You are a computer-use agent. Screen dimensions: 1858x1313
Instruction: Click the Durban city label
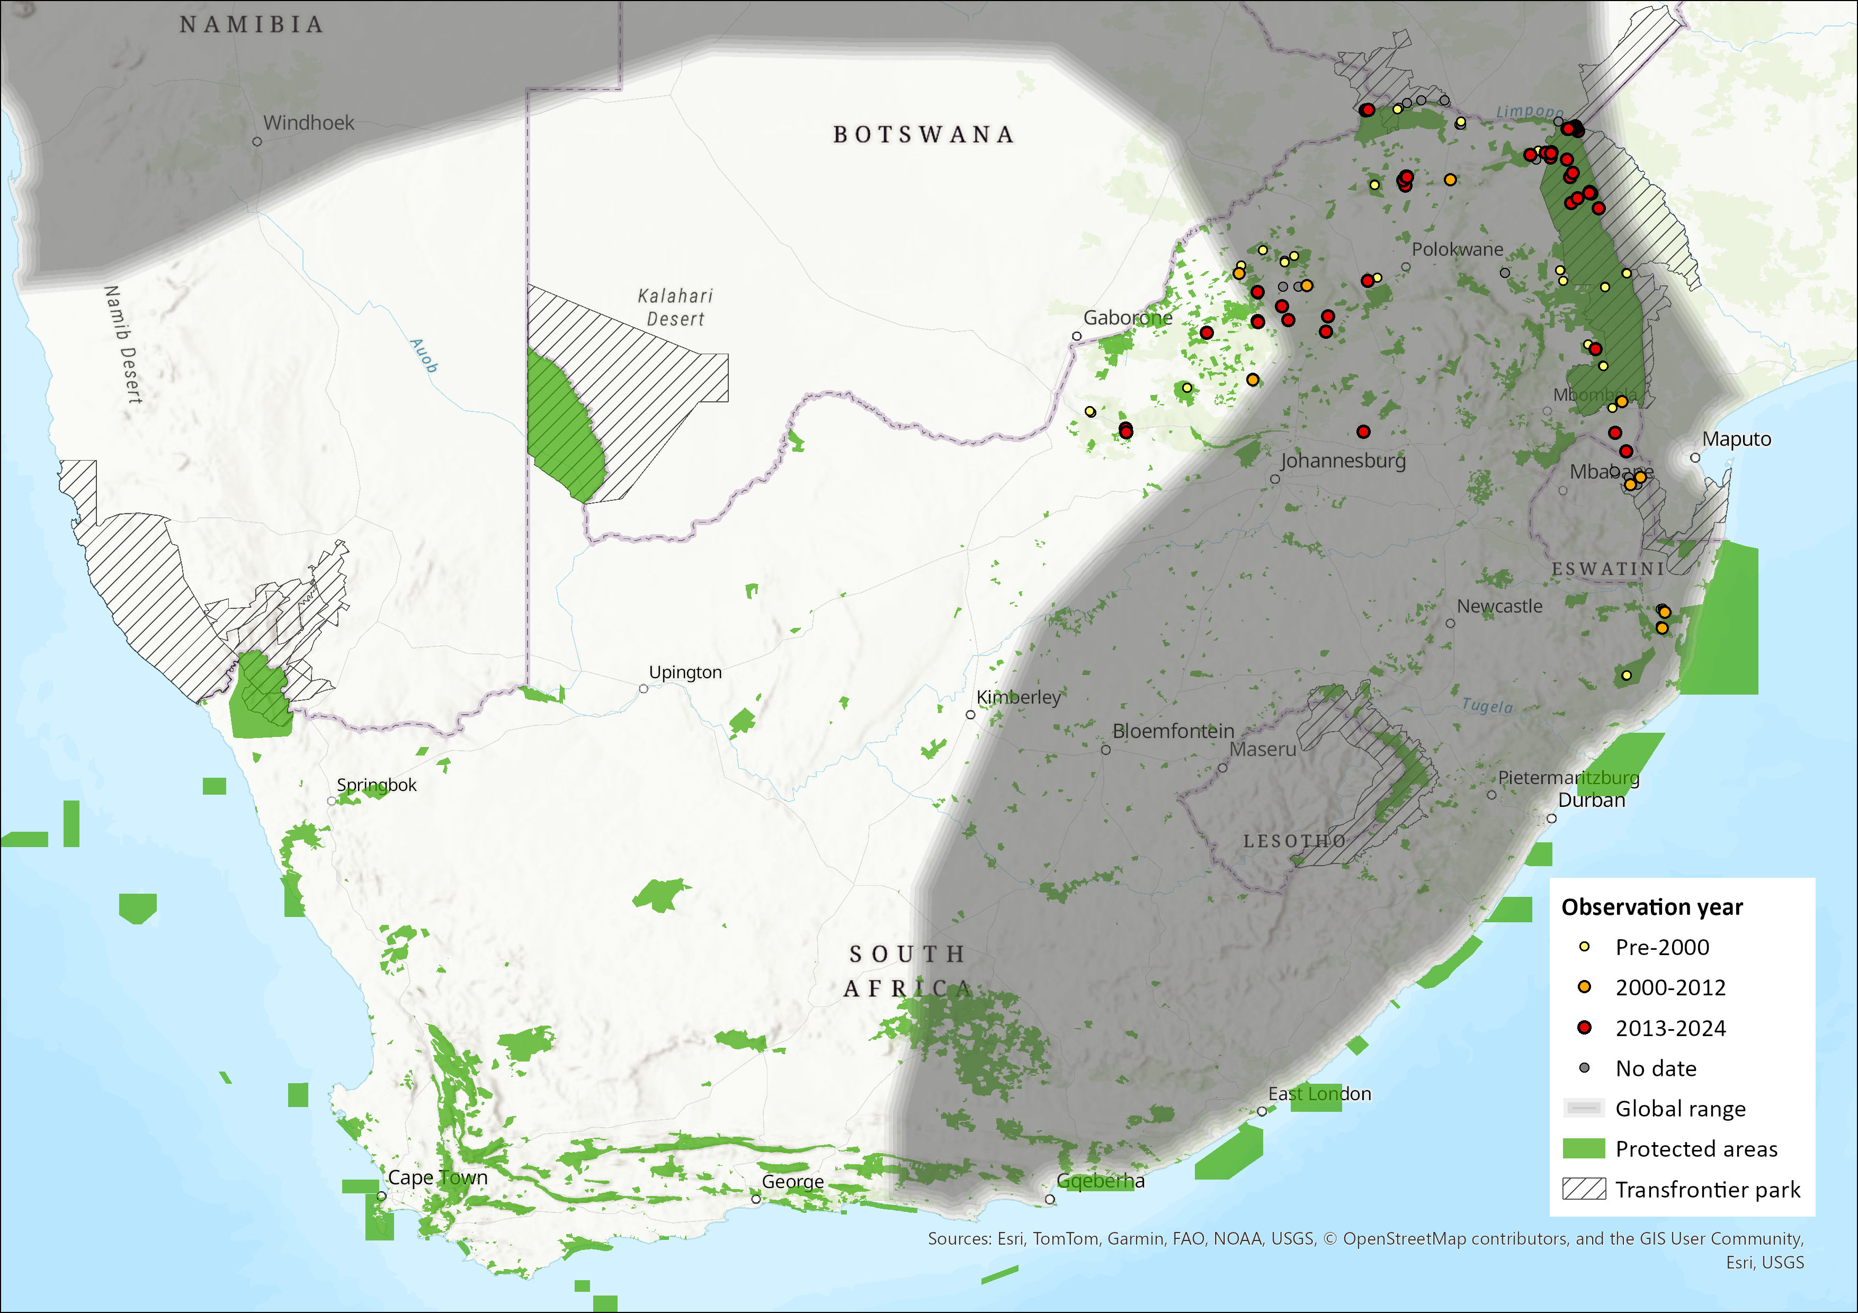click(1591, 800)
